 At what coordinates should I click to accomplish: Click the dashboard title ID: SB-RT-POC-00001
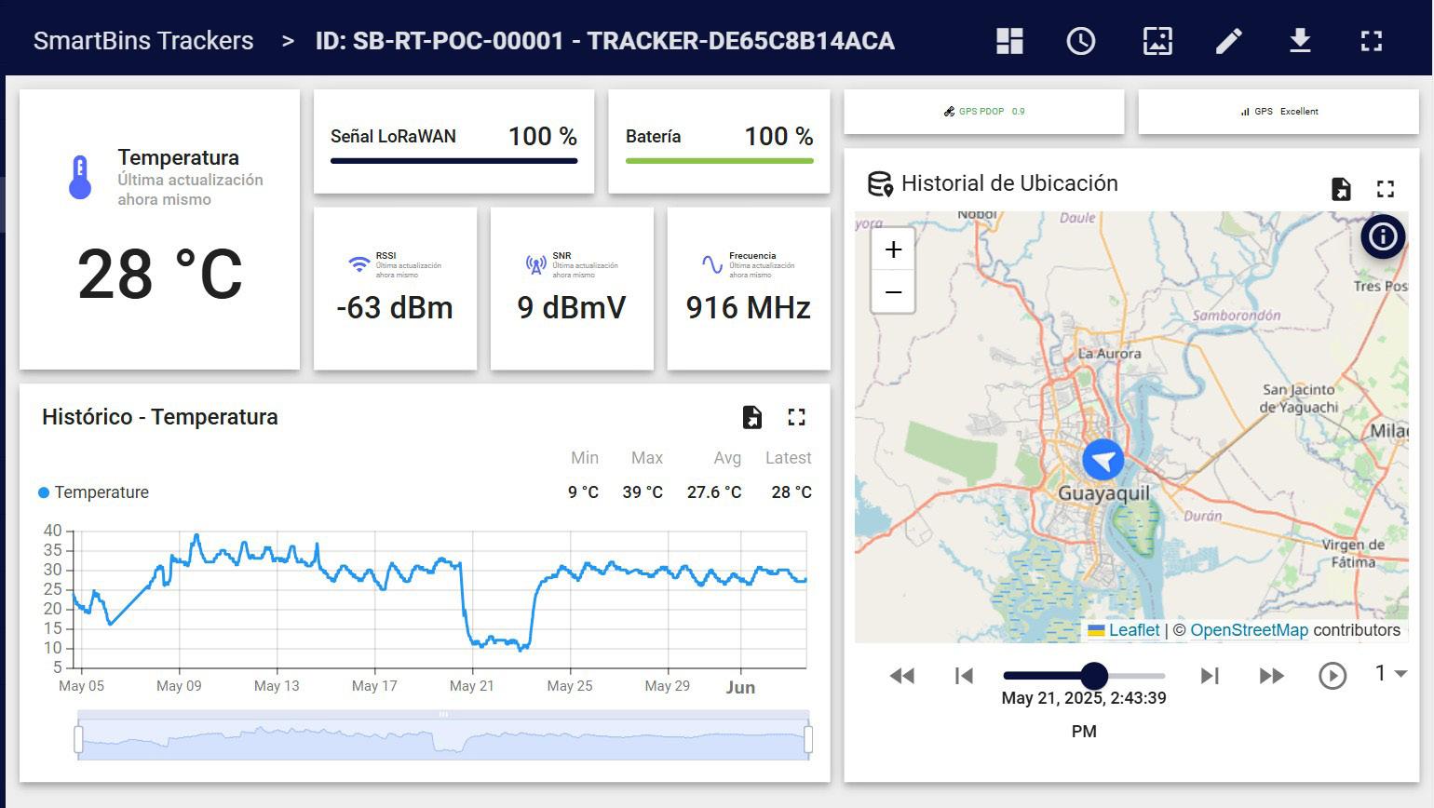(605, 41)
